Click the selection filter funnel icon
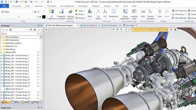196x110 pixels. [114, 30]
